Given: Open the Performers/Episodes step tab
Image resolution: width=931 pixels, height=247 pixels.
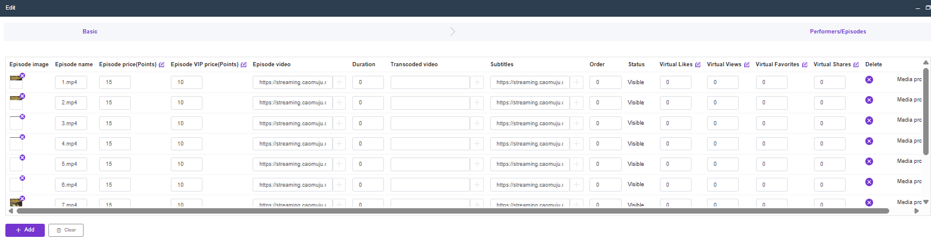Looking at the screenshot, I should (837, 32).
